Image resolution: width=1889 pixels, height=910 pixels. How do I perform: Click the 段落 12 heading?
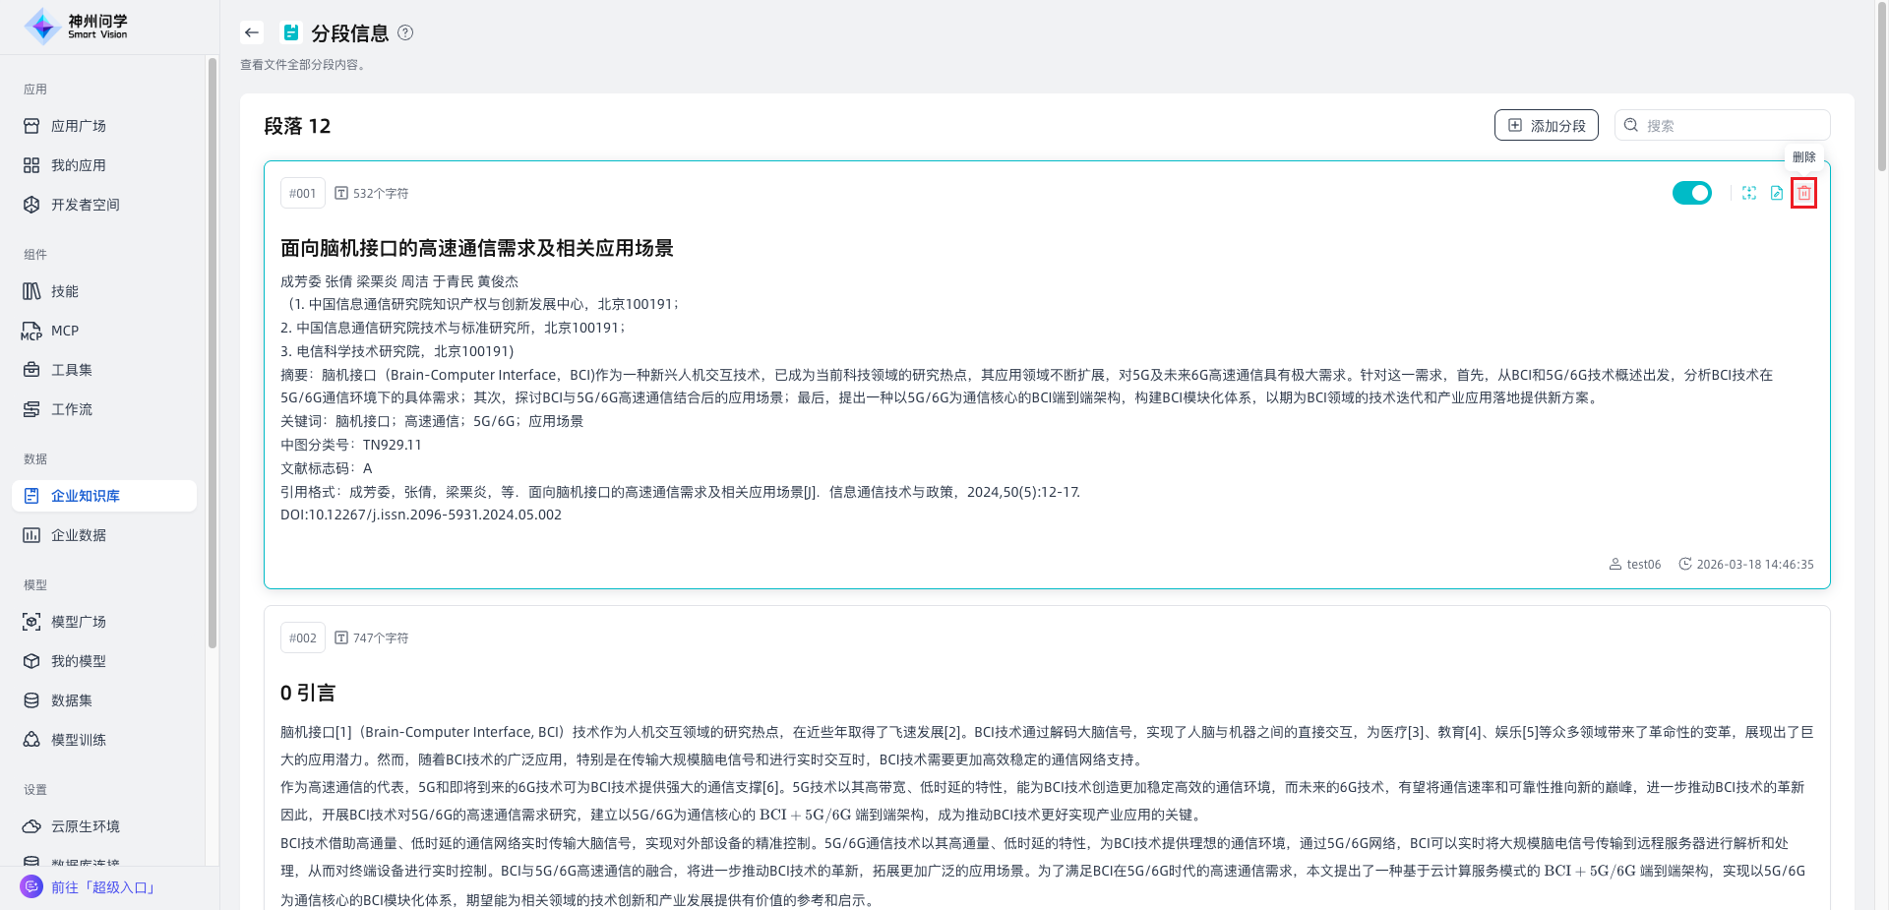(x=297, y=126)
